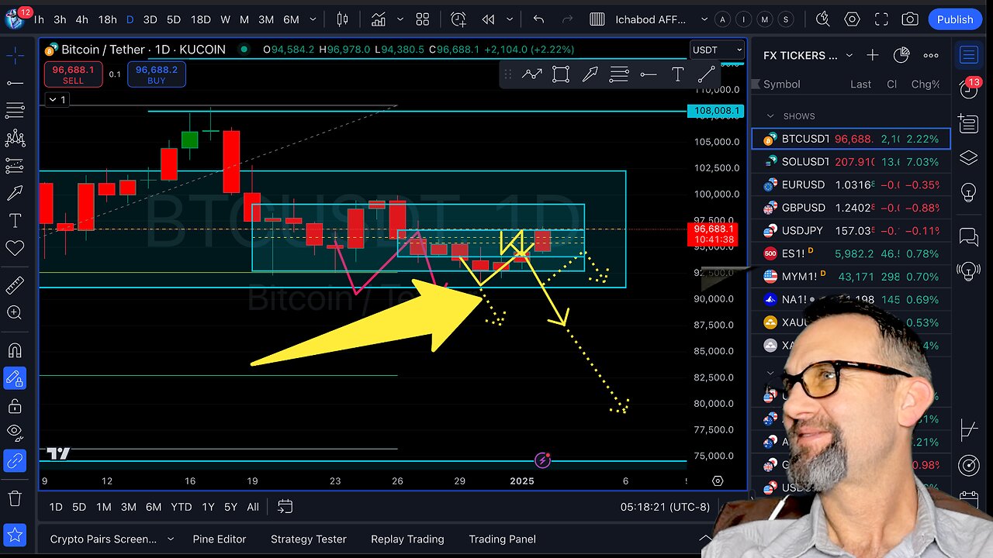Expand the indicators favorites dropdown arrow

click(400, 19)
